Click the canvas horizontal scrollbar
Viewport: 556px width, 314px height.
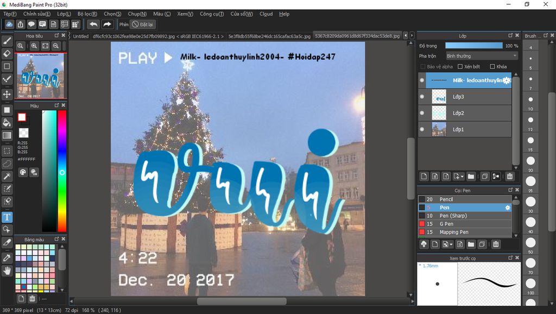tap(242, 301)
